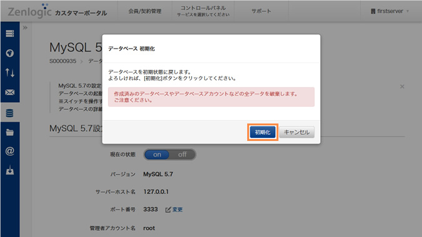Open the download installer icon in sidebar
Screen dimensions: 422x237
(x=10, y=170)
